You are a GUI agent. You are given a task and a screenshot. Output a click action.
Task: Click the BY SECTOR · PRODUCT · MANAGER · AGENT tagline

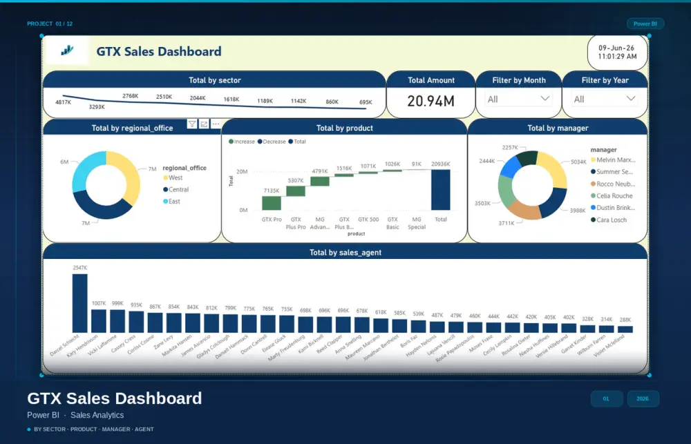tap(94, 429)
